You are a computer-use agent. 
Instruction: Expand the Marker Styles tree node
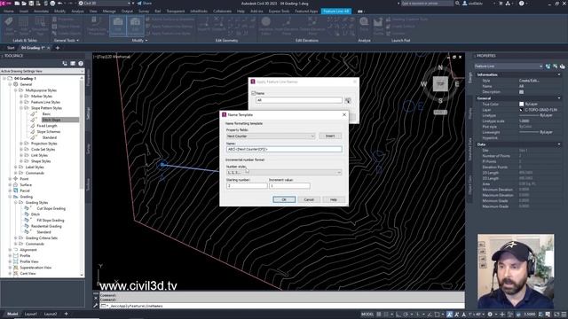pyautogui.click(x=21, y=97)
